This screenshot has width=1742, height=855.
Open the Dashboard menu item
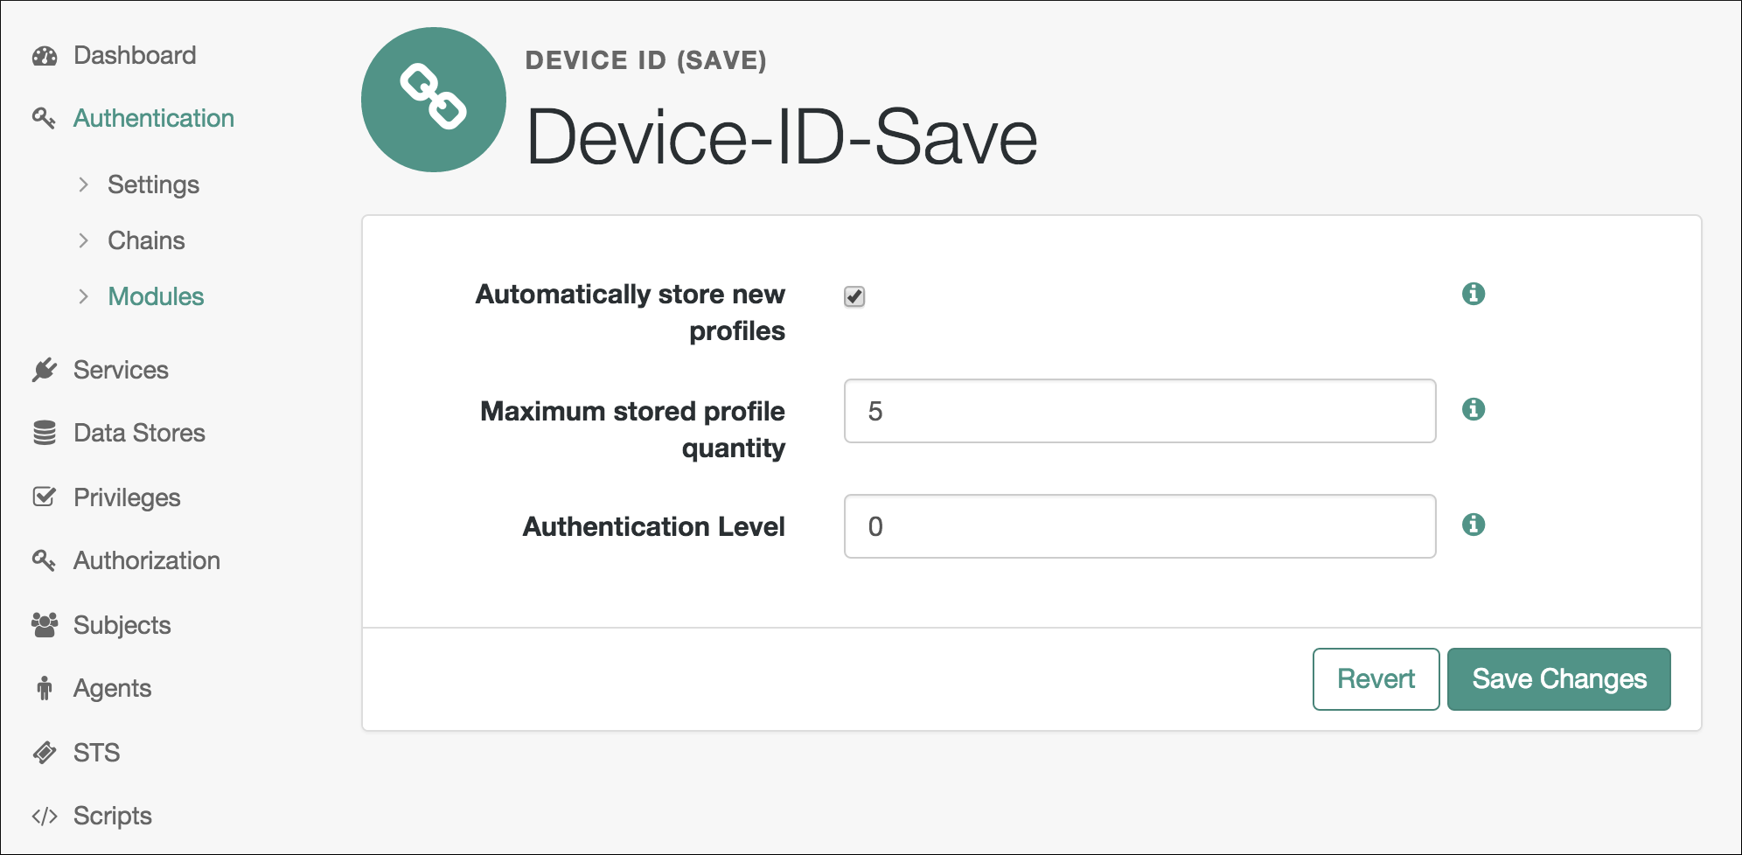coord(135,55)
